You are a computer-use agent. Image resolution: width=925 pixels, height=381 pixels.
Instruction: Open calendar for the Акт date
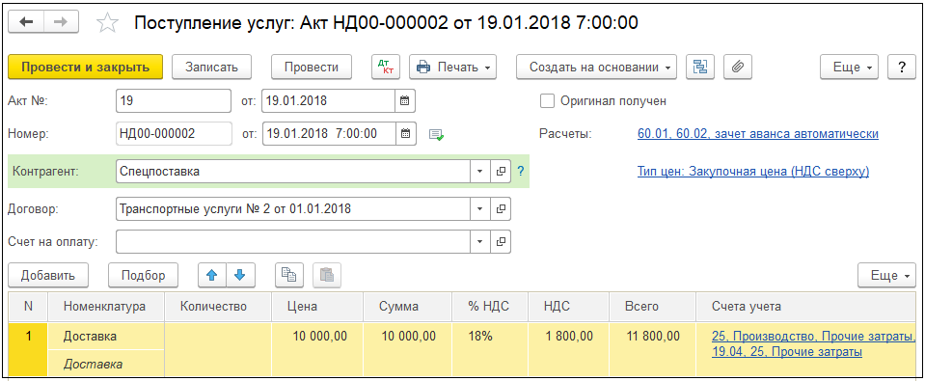pos(405,100)
